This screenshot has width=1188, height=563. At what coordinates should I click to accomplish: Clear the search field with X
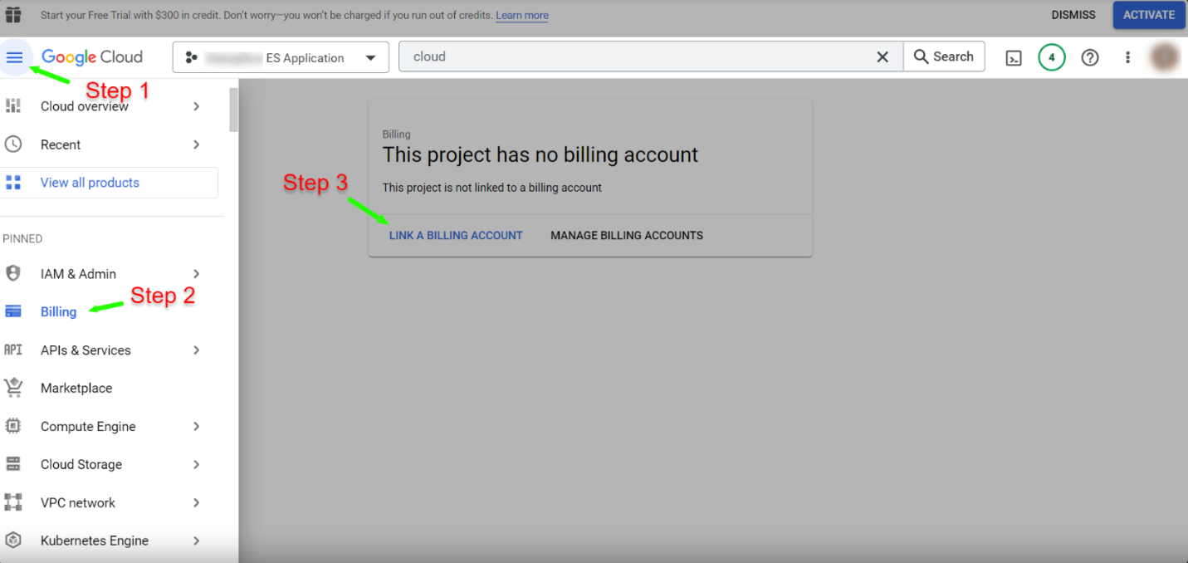tap(882, 57)
